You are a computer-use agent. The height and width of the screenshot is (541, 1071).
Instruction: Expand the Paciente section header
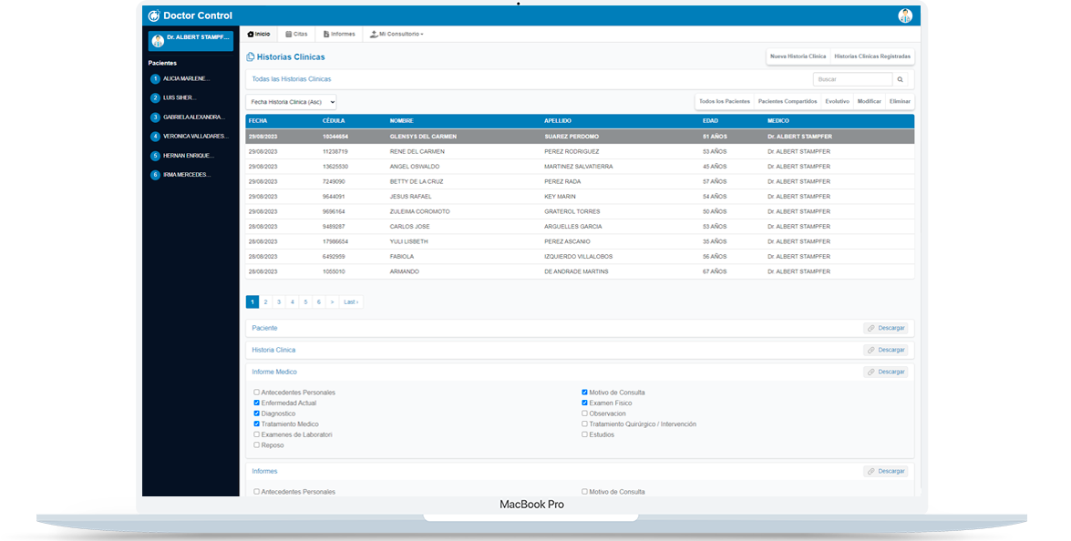[264, 328]
